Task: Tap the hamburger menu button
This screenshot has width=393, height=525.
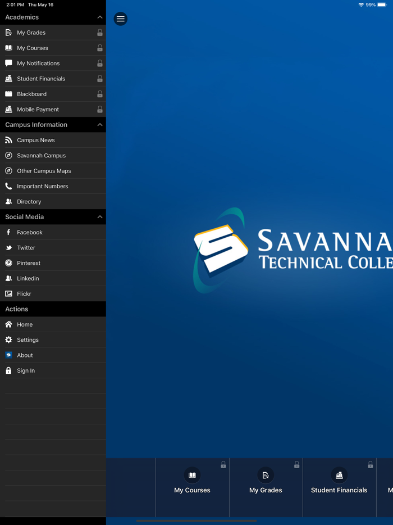Action: pyautogui.click(x=120, y=19)
